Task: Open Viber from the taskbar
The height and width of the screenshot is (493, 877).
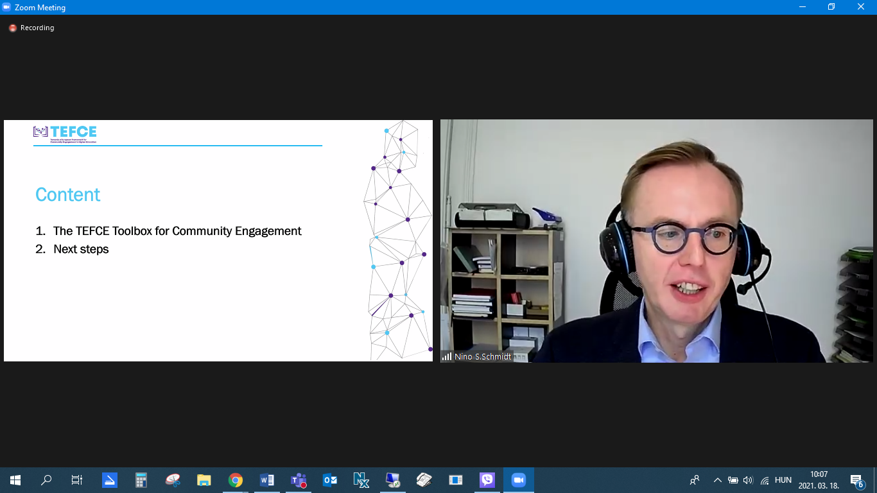Action: (x=487, y=480)
